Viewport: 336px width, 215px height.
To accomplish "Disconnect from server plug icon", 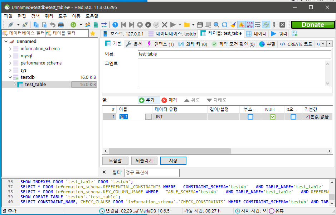I will pyautogui.click(x=25, y=25).
